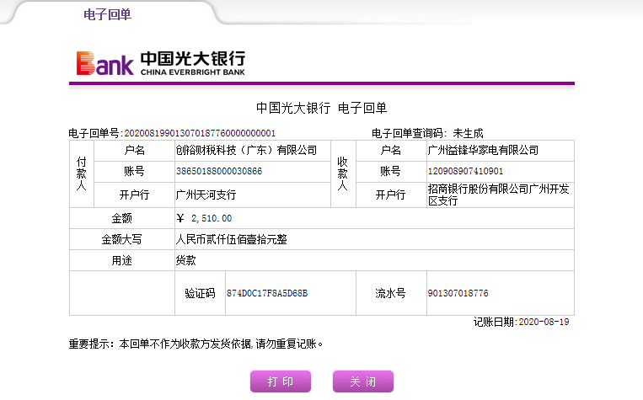Click payer bank 广州天河支行
643x400 pixels.
pyautogui.click(x=205, y=195)
